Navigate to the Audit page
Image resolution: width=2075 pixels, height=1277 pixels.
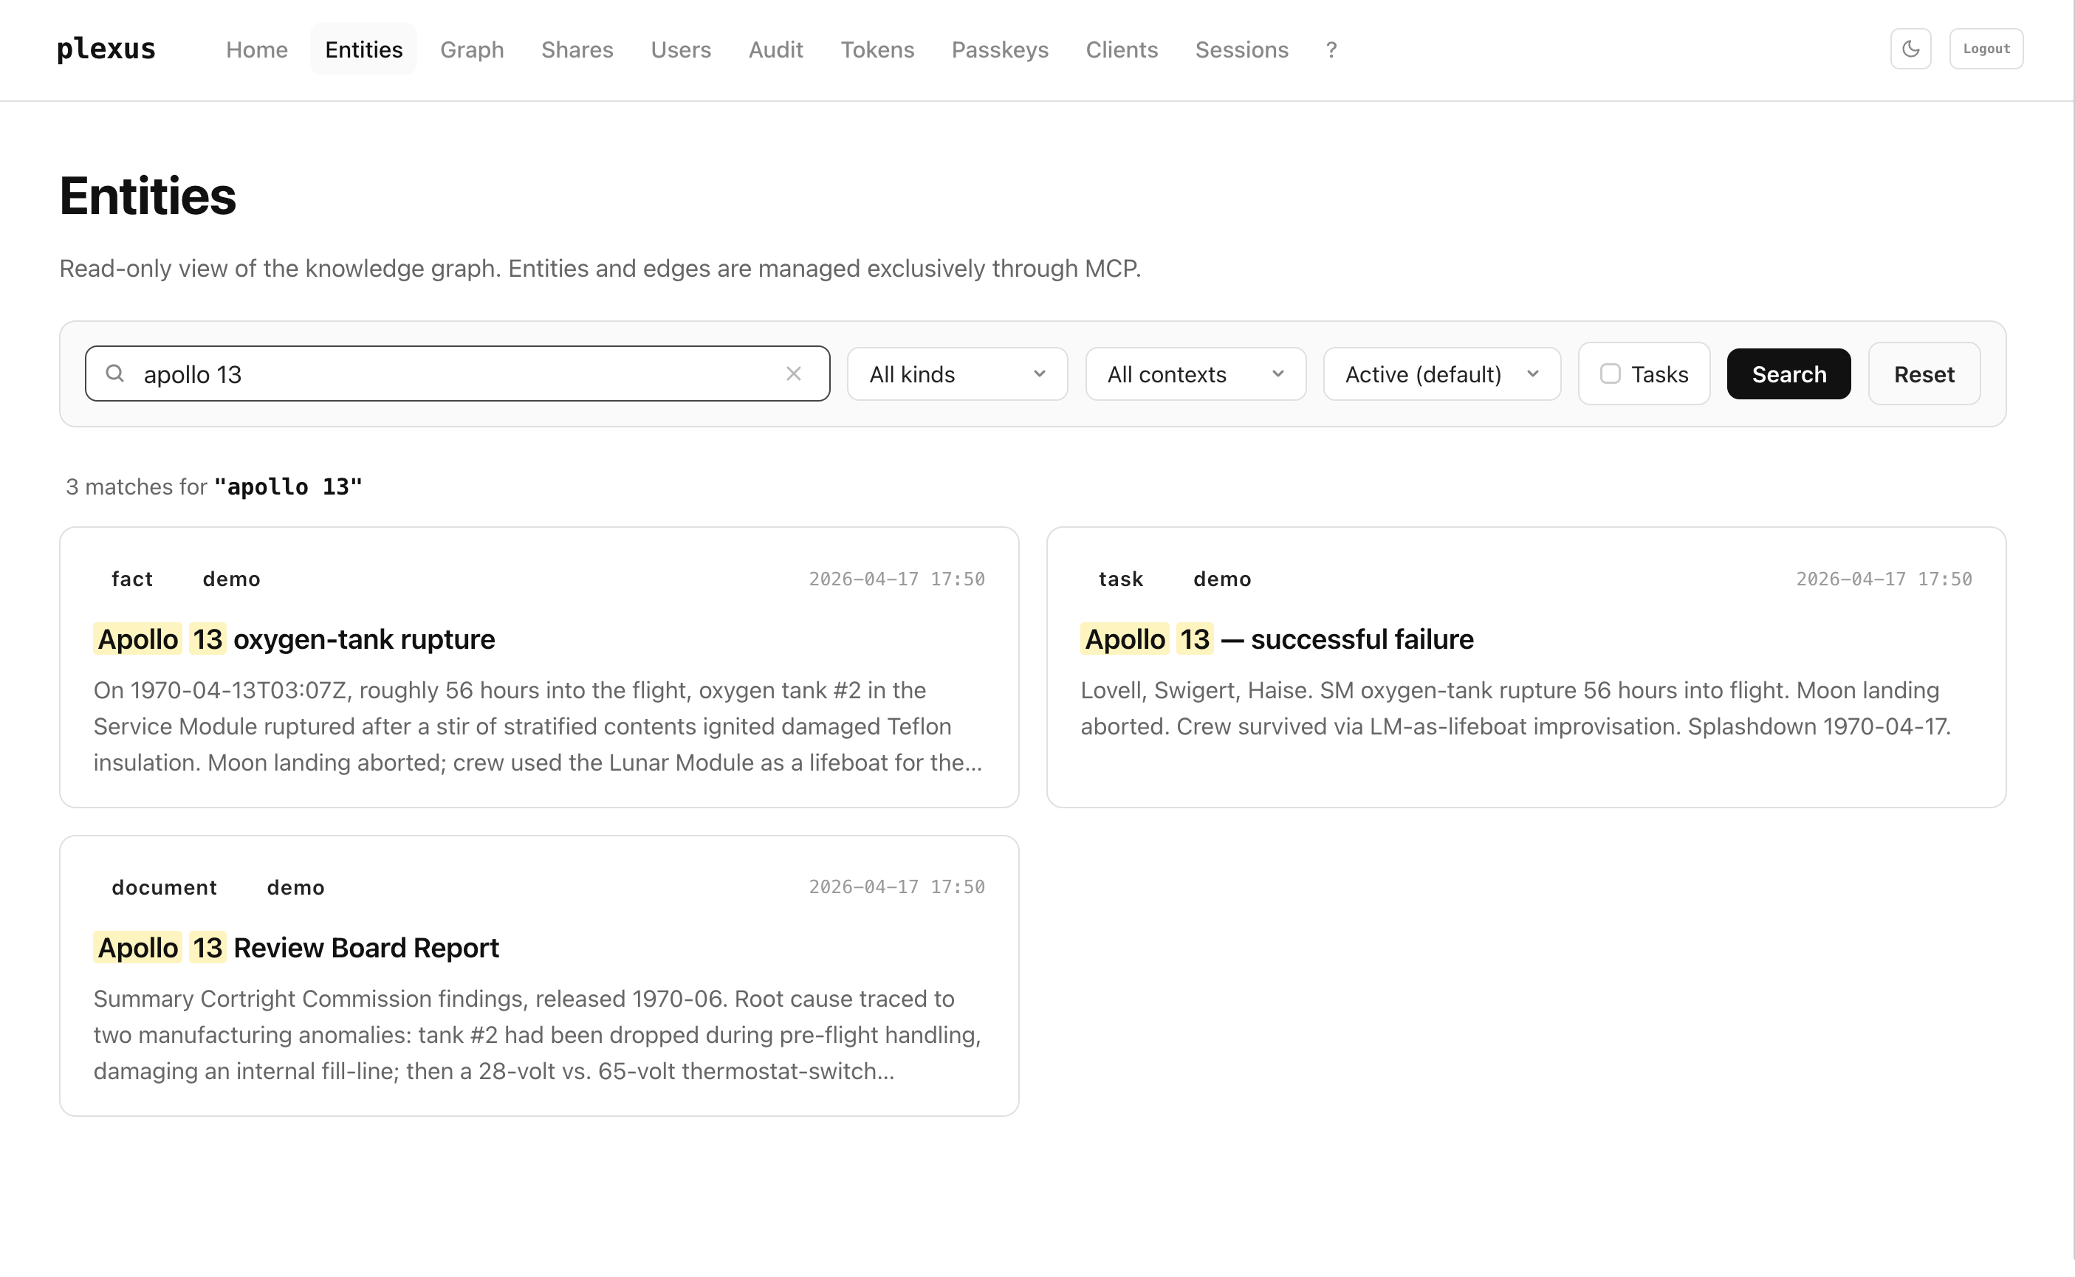coord(775,50)
